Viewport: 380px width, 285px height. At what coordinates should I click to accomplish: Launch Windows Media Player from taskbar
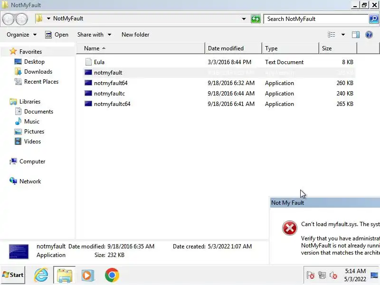tap(88, 275)
